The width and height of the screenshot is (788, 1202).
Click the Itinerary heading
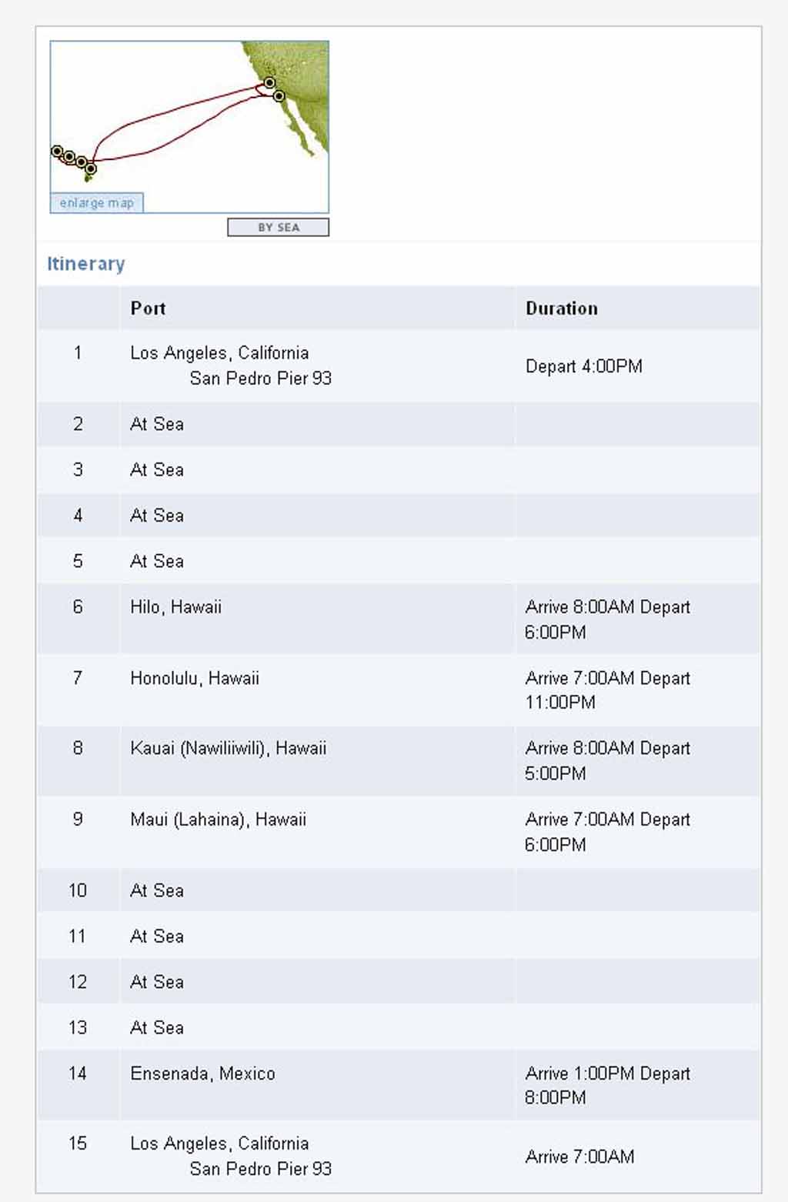pos(86,264)
